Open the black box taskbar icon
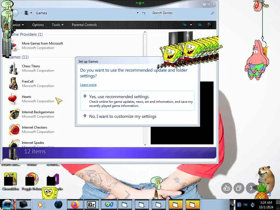Image resolution: width=280 pixels, height=210 pixels. point(24,205)
